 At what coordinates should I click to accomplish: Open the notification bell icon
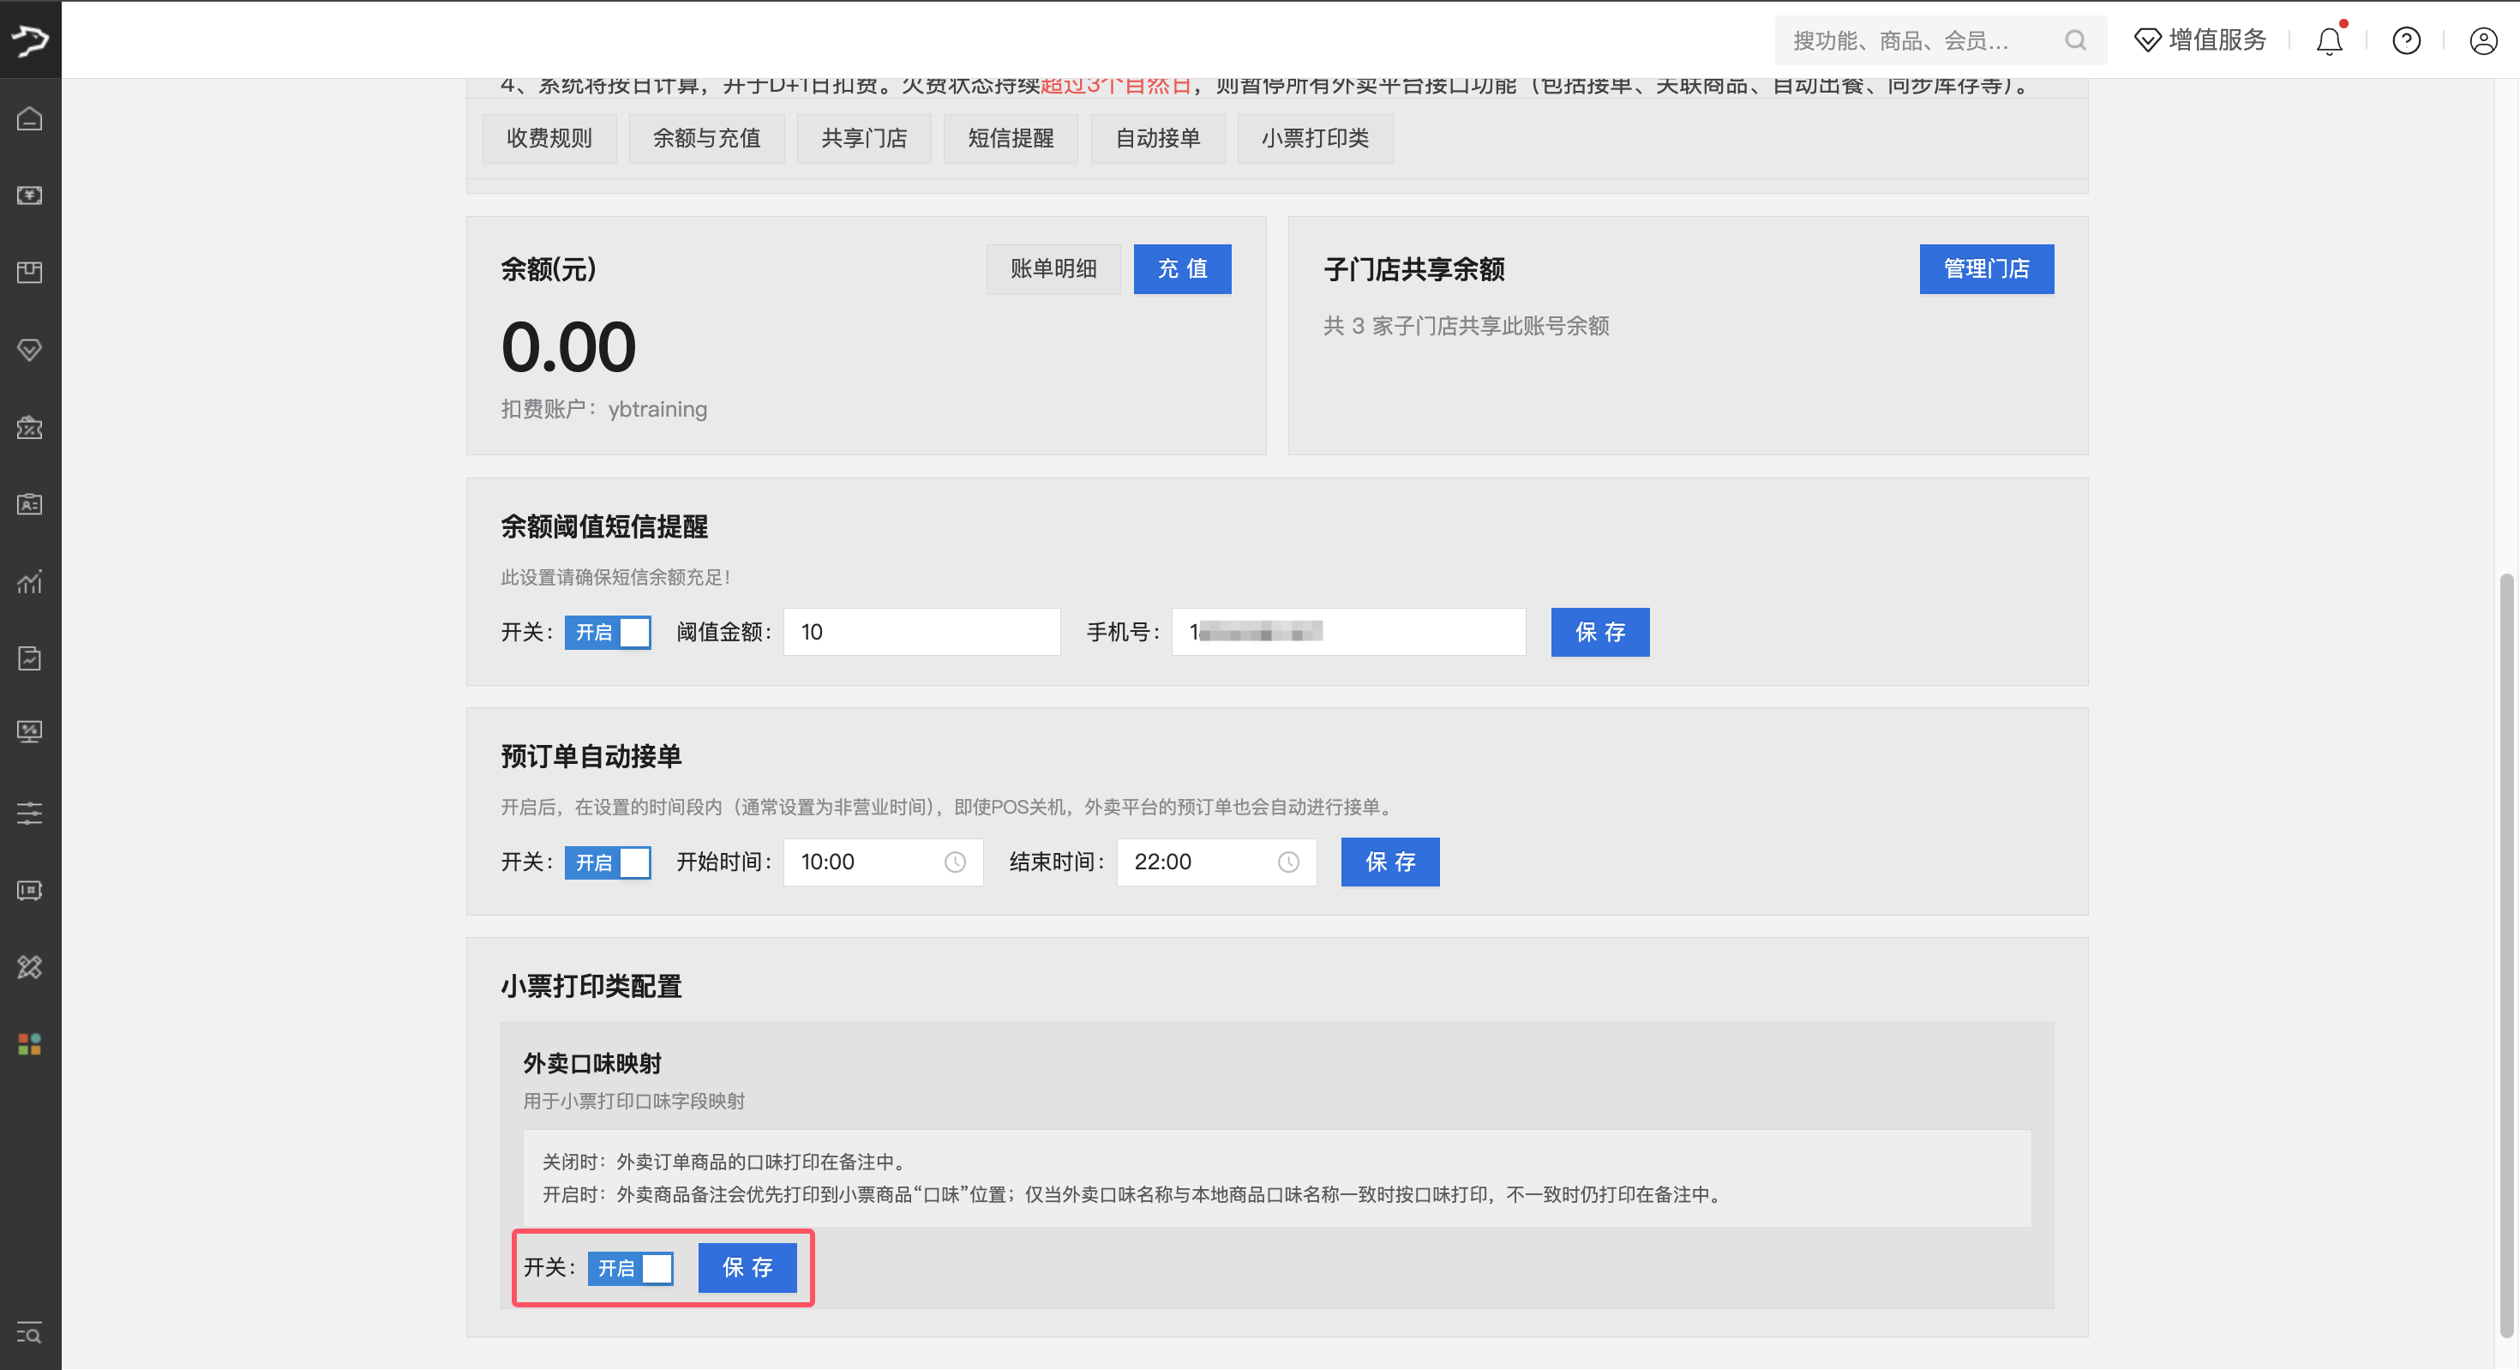2329,41
